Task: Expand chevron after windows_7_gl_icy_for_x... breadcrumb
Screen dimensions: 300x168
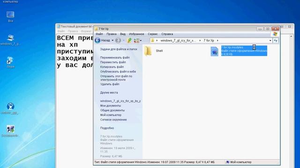Action: click(200, 41)
